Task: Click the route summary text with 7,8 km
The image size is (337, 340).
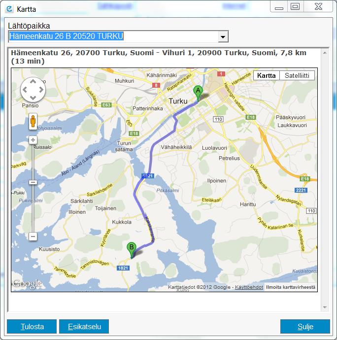Action: (159, 57)
